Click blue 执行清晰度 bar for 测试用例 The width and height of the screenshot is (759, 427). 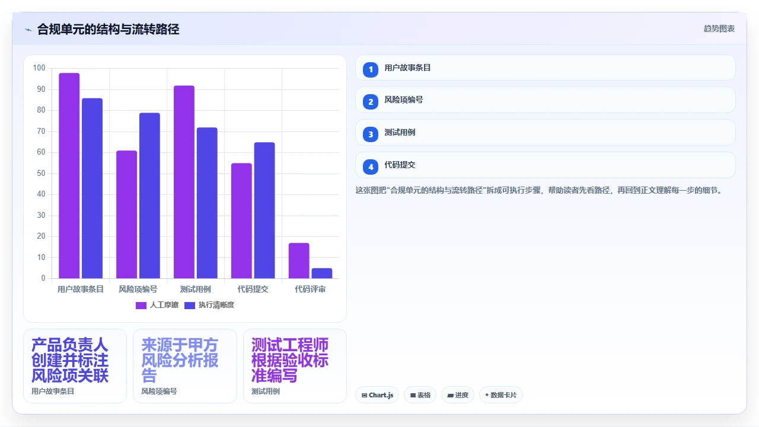(x=207, y=203)
